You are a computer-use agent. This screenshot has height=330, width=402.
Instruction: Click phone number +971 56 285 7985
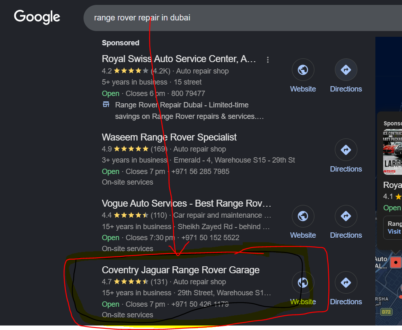[x=200, y=172]
